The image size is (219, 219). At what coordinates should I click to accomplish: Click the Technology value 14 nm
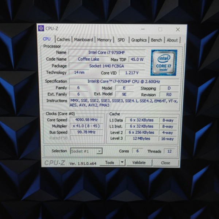[x=79, y=72]
